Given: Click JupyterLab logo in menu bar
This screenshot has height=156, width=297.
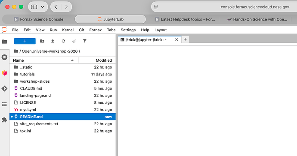Looking at the screenshot, I should (x=4, y=30).
